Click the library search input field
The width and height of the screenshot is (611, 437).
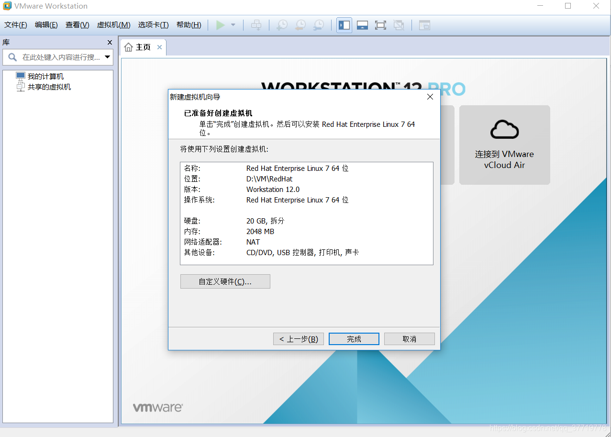pyautogui.click(x=58, y=57)
